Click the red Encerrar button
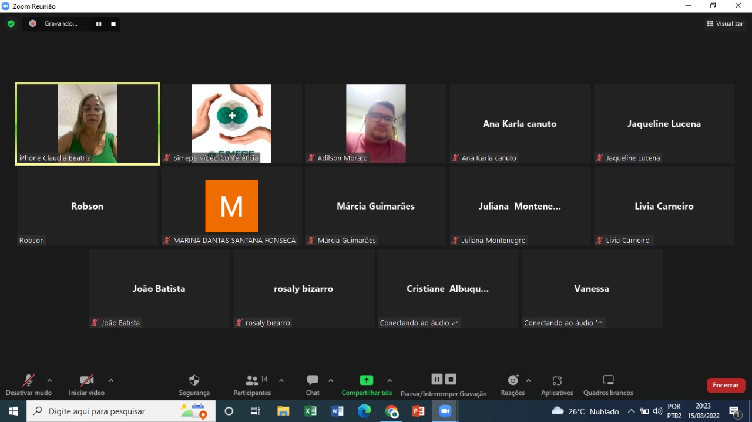The width and height of the screenshot is (752, 422). pos(726,385)
